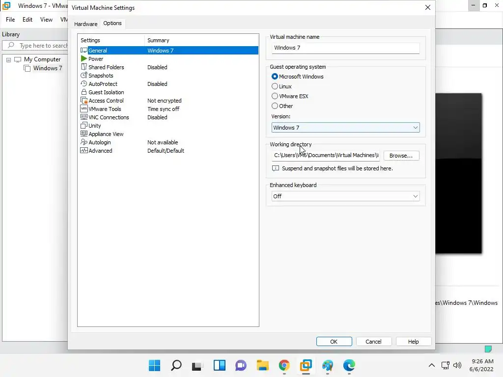The width and height of the screenshot is (503, 377).
Task: Open the Edit menu
Action: (x=28, y=20)
